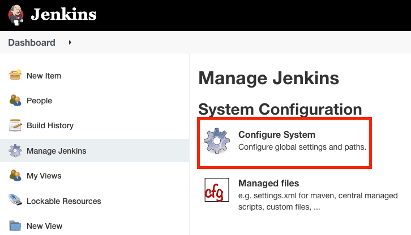Click the Jenkins butler logo icon

[16, 15]
